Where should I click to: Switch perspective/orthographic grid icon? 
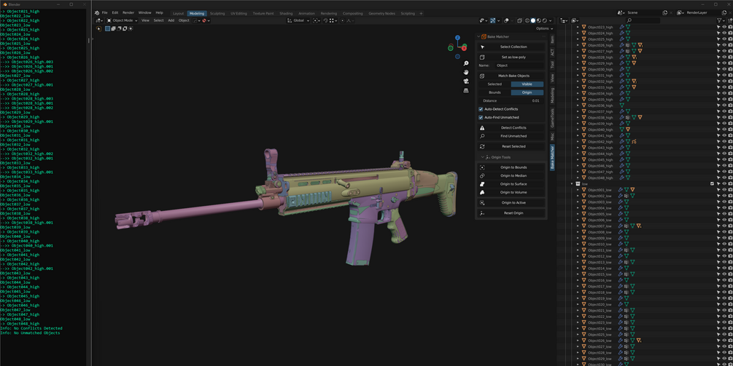[x=466, y=90]
